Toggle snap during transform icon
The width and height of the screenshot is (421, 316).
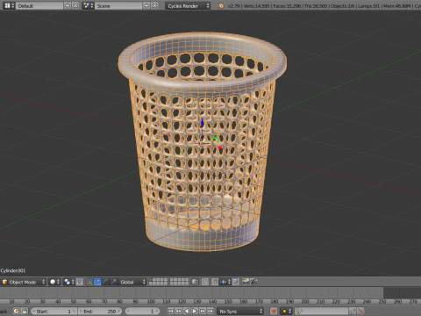pyautogui.click(x=215, y=282)
